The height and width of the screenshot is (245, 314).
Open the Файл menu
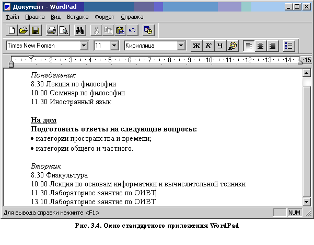point(12,17)
